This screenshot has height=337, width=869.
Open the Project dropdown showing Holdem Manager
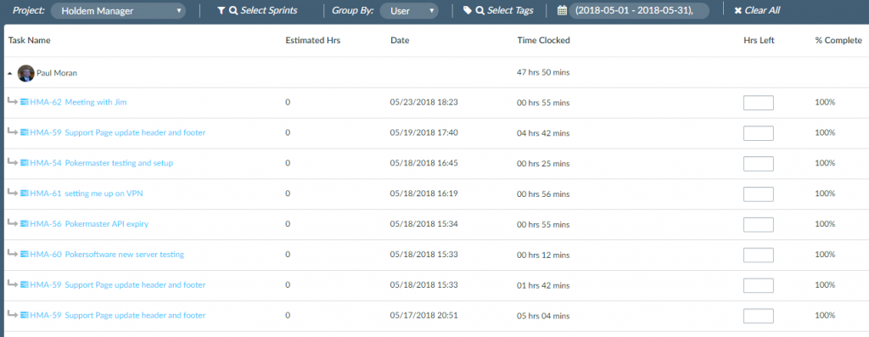click(x=118, y=10)
